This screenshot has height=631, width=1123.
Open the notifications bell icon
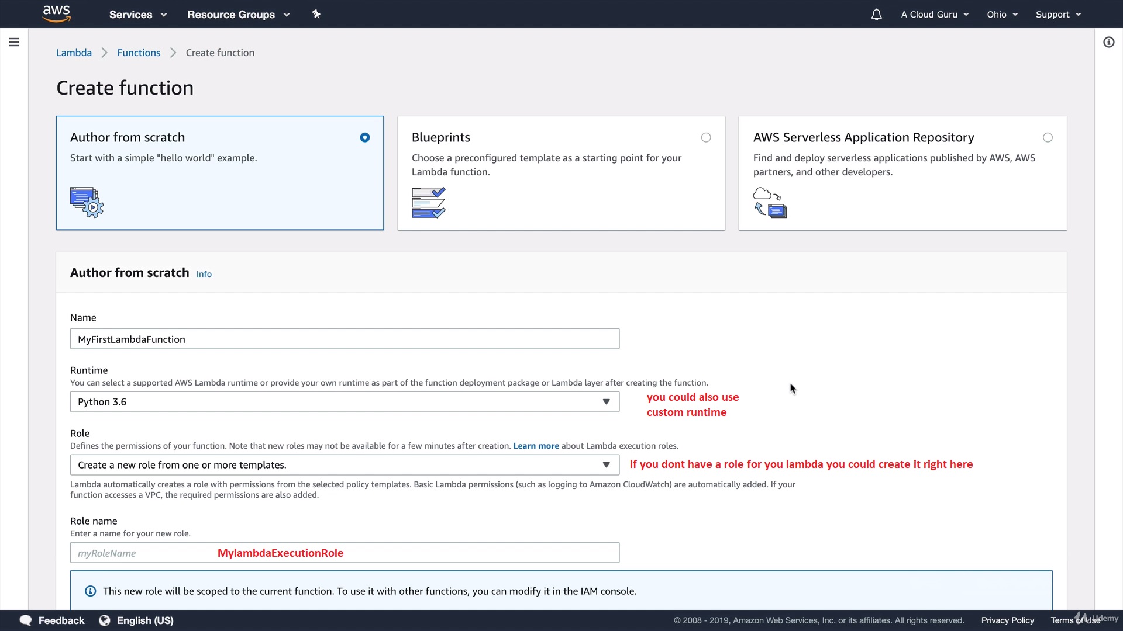click(x=876, y=15)
